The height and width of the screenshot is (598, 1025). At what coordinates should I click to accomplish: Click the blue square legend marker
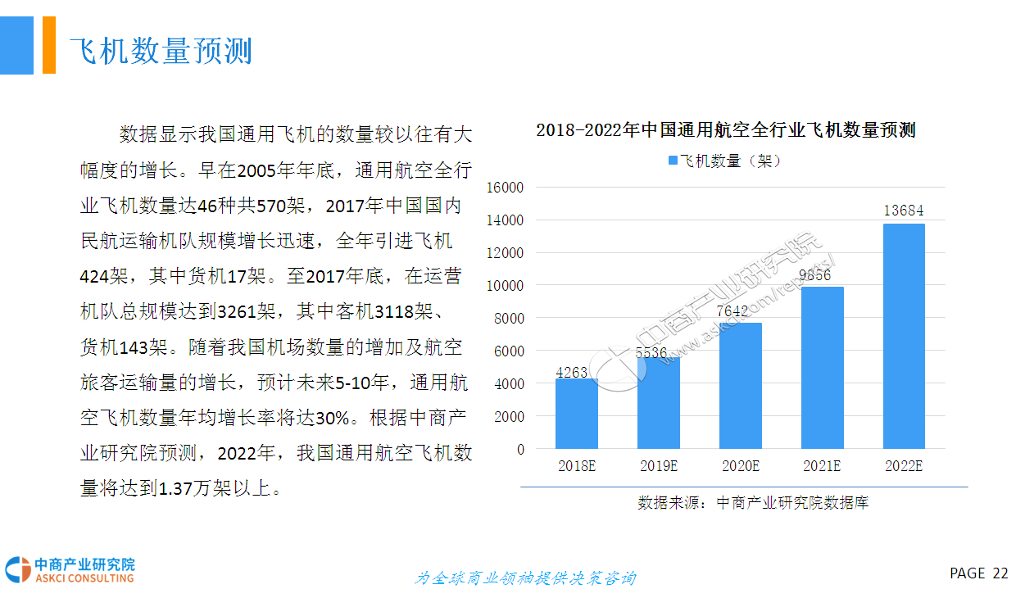674,161
